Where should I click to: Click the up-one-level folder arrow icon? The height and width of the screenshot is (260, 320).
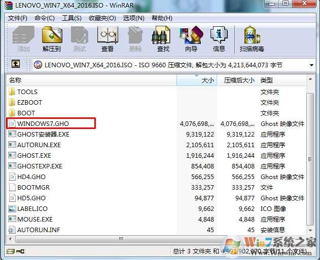coord(16,64)
